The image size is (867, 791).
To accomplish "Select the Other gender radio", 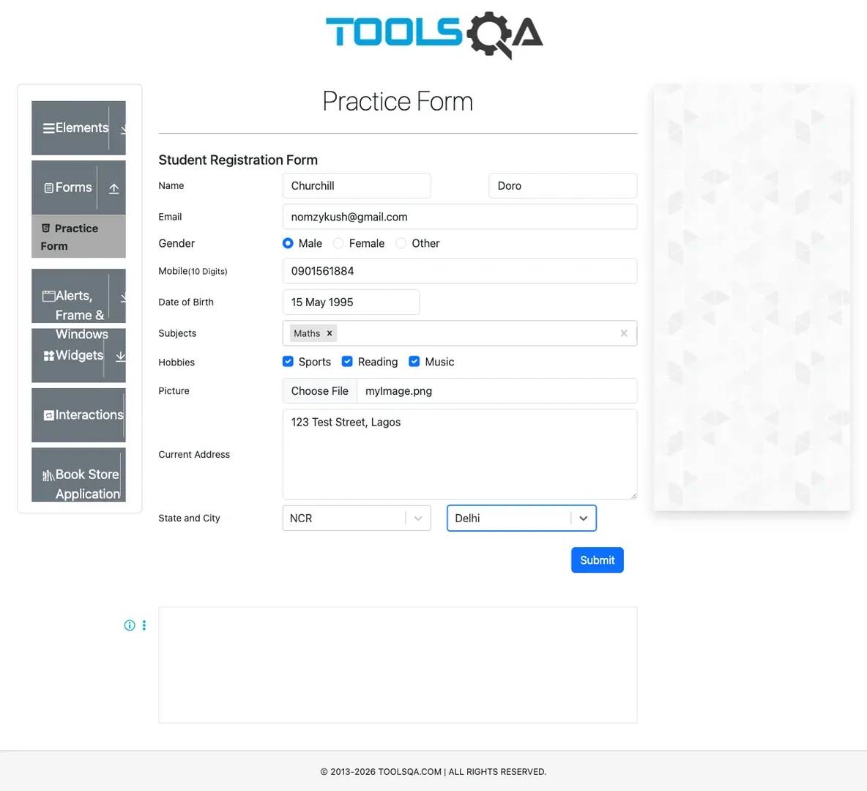I will click(x=401, y=243).
